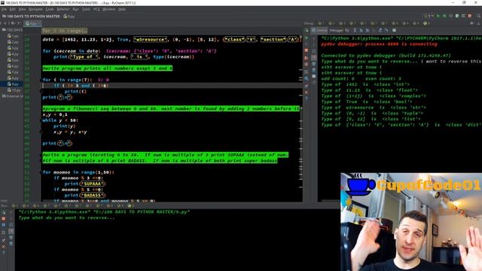Open the Debug panel settings gear

click(x=472, y=23)
